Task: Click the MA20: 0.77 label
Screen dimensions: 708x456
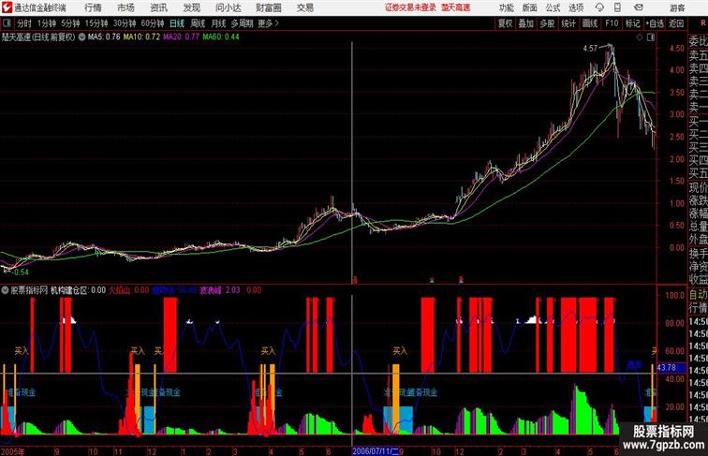Action: (181, 37)
